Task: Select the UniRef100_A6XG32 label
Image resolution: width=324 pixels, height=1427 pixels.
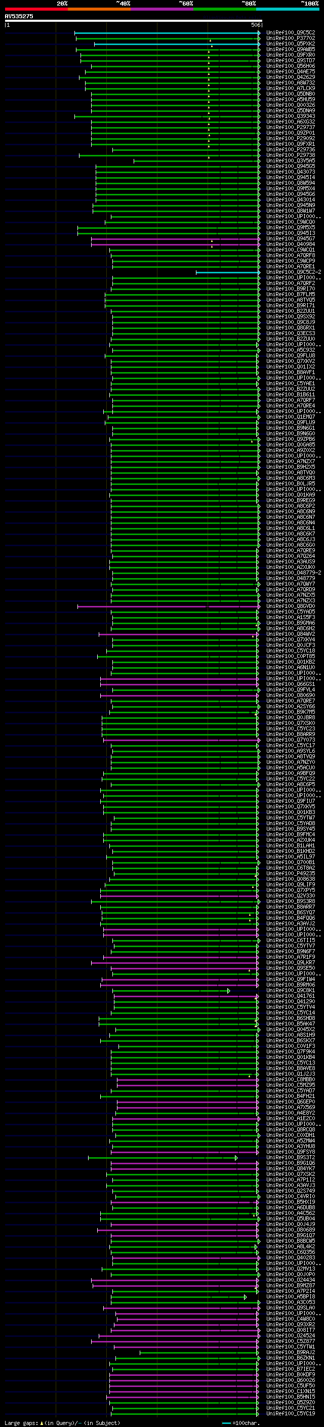Action: 291,122
